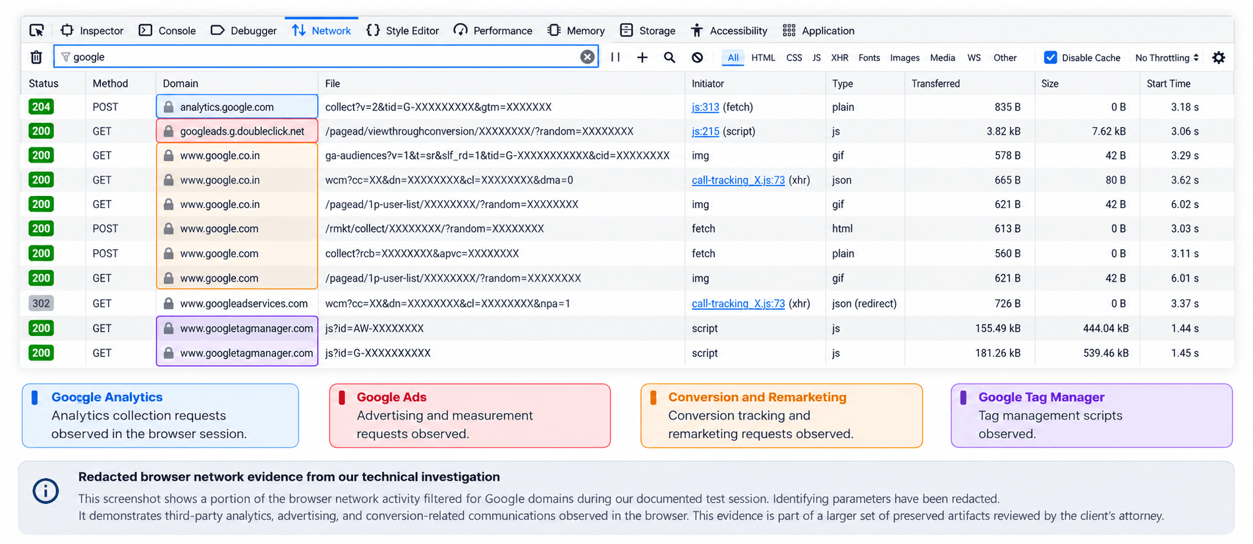Toggle the Disable Cache checkbox
Image resolution: width=1253 pixels, height=544 pixels.
[1050, 57]
